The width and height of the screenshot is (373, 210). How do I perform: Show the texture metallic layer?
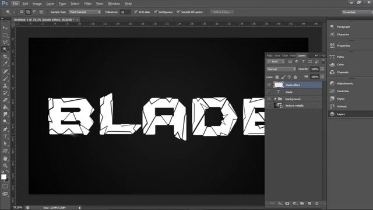(269, 106)
